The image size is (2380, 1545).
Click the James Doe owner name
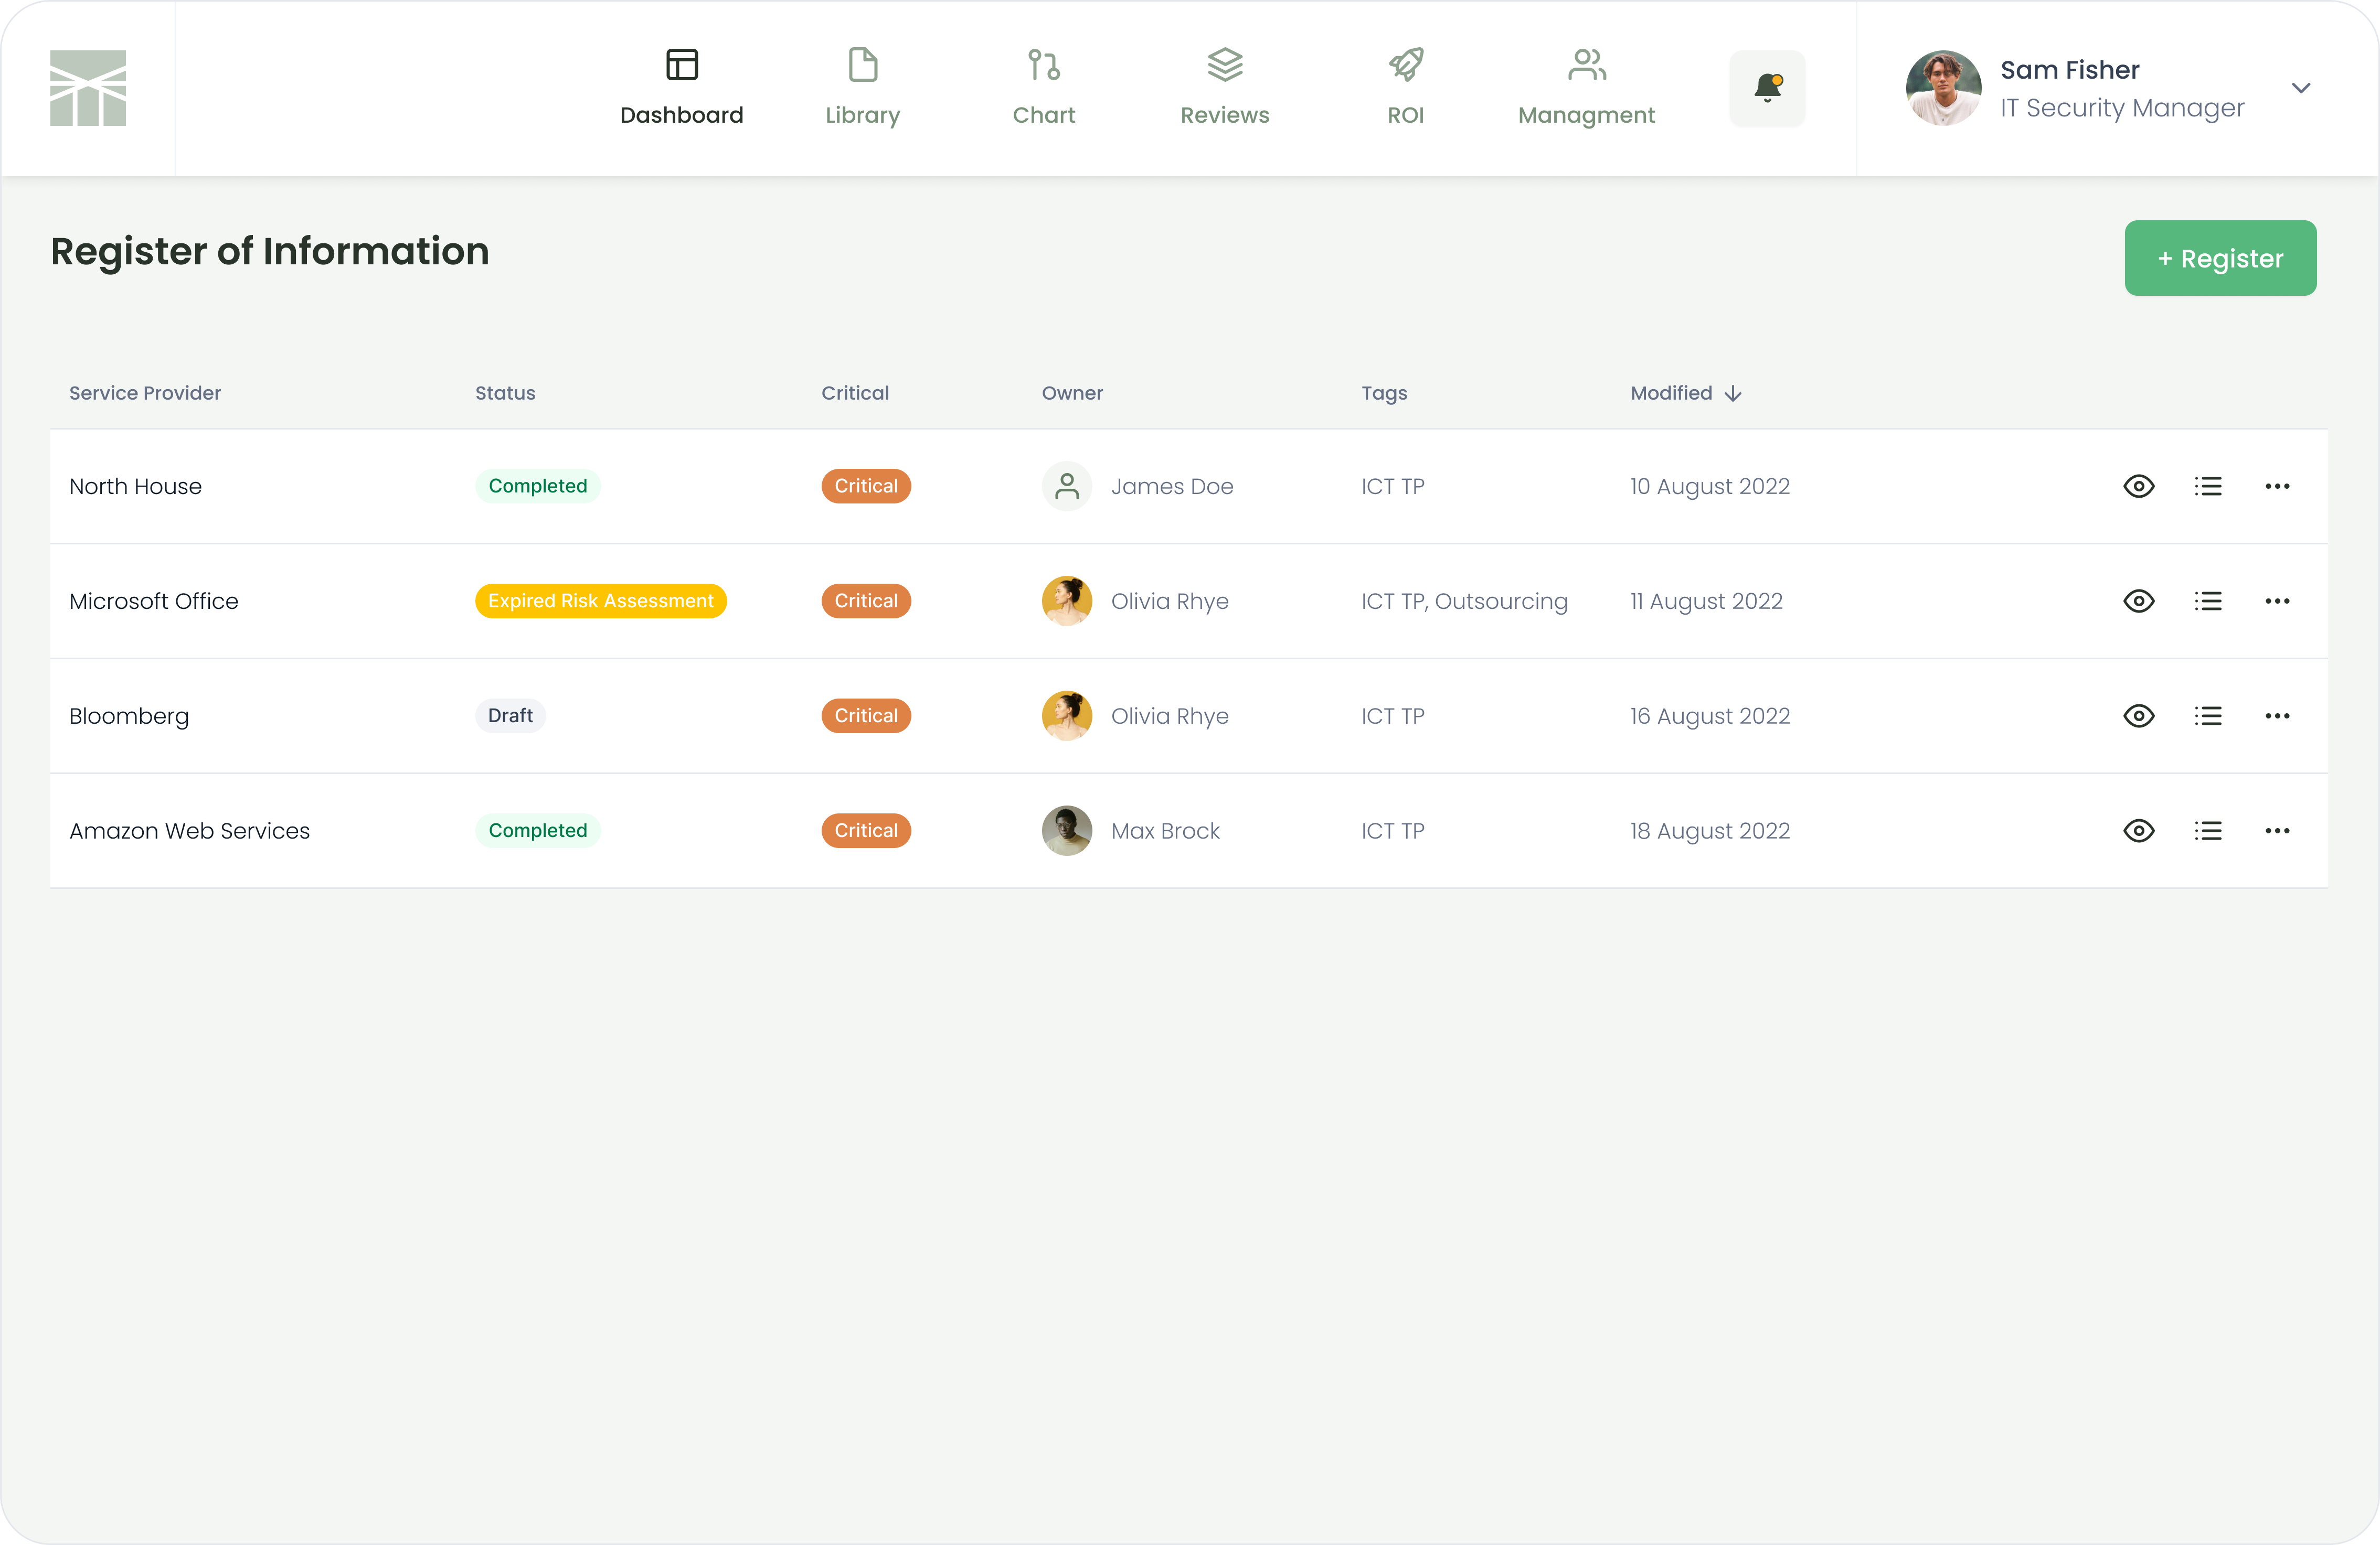[1172, 487]
